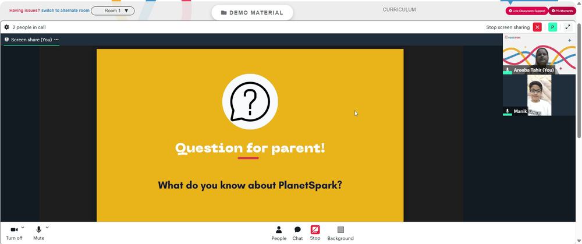Expand microphone options chevron
Viewport: 582px width, 244px height.
pos(47,227)
